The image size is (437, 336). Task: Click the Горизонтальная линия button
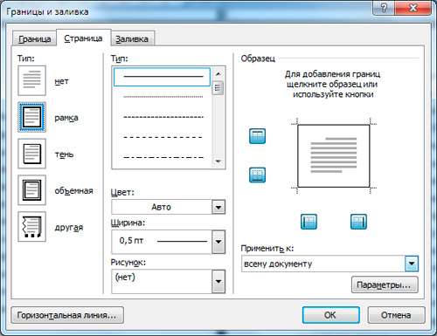point(67,315)
